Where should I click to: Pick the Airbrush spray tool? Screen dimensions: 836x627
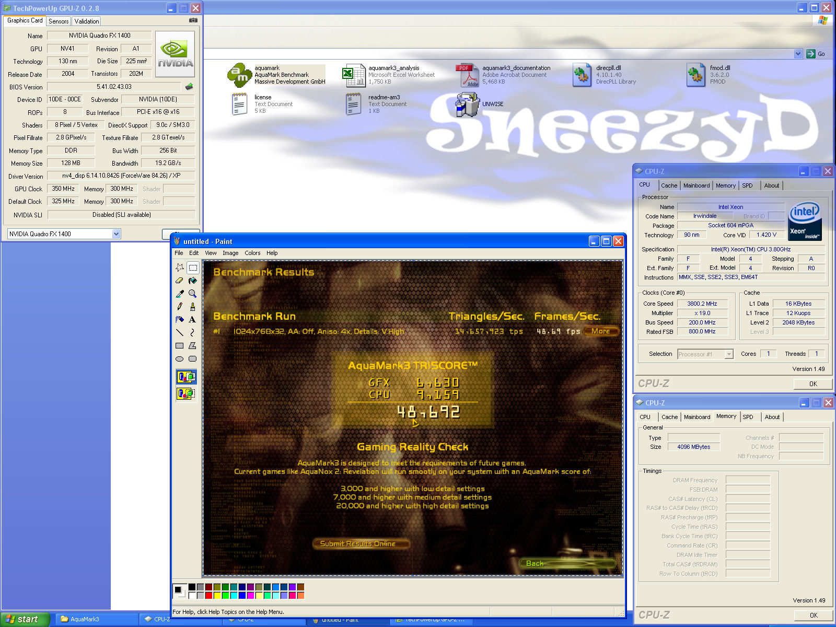tap(180, 319)
